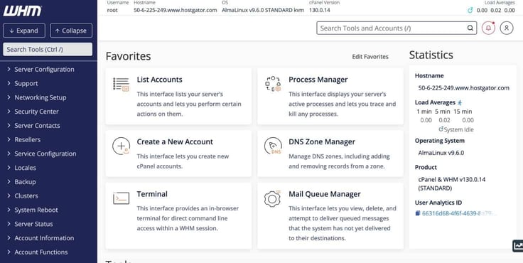The height and width of the screenshot is (263, 523).
Task: Open Server Status sidebar item
Action: point(30,224)
